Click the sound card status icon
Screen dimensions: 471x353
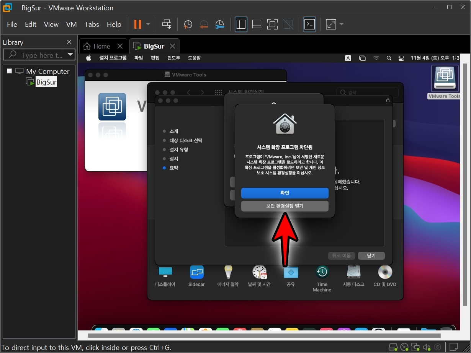point(427,347)
